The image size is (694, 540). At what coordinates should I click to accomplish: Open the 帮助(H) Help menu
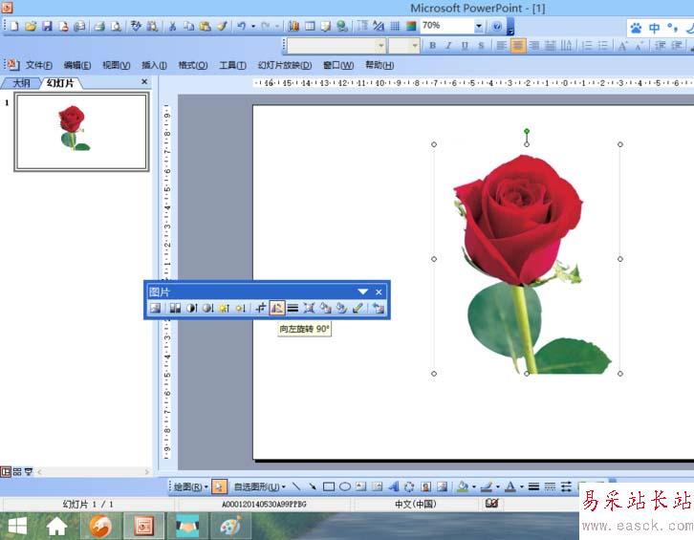(x=380, y=66)
